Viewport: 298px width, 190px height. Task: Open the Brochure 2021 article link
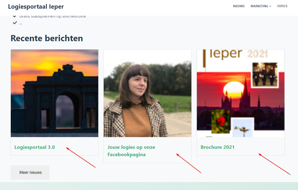[218, 147]
